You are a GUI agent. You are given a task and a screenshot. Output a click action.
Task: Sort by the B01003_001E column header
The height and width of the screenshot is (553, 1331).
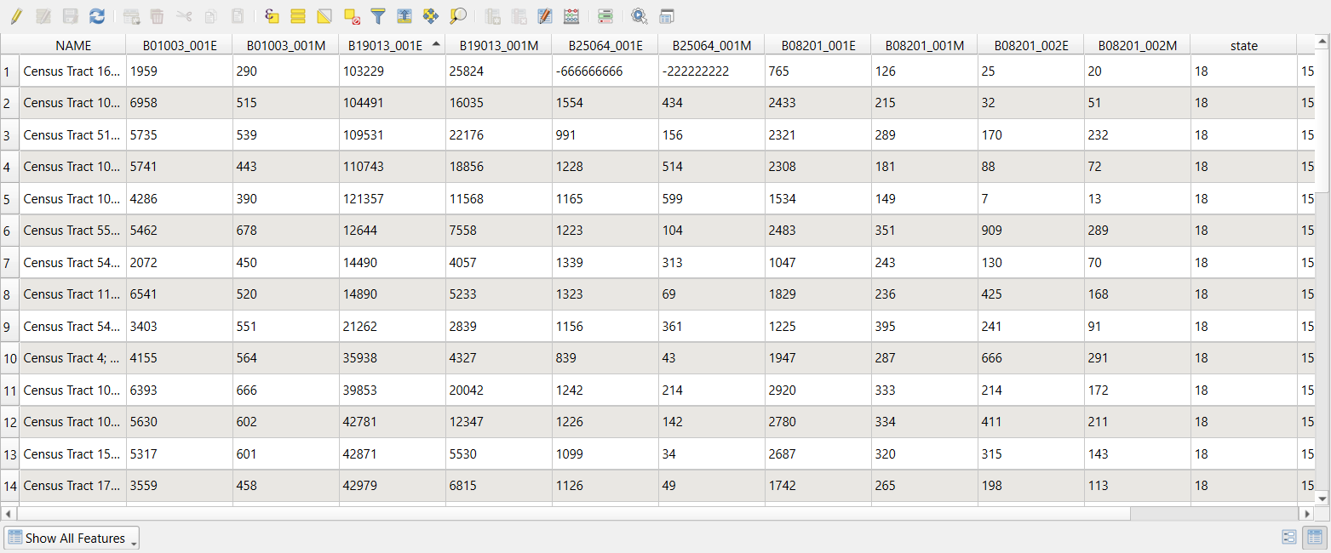tap(179, 45)
